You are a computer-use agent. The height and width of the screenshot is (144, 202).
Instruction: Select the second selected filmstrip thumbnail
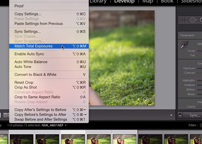click(47, 139)
